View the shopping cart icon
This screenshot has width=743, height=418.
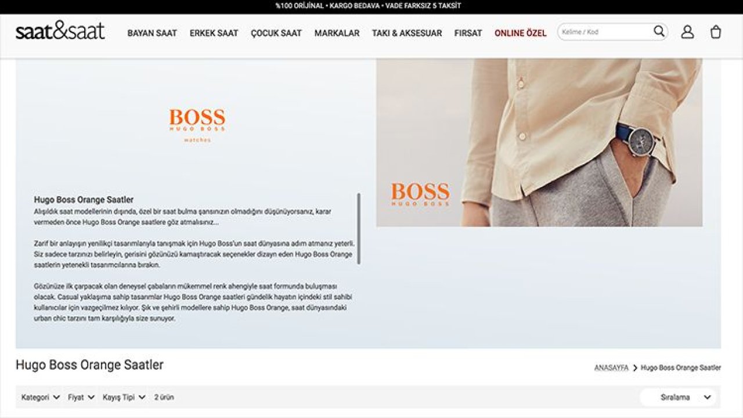point(715,32)
